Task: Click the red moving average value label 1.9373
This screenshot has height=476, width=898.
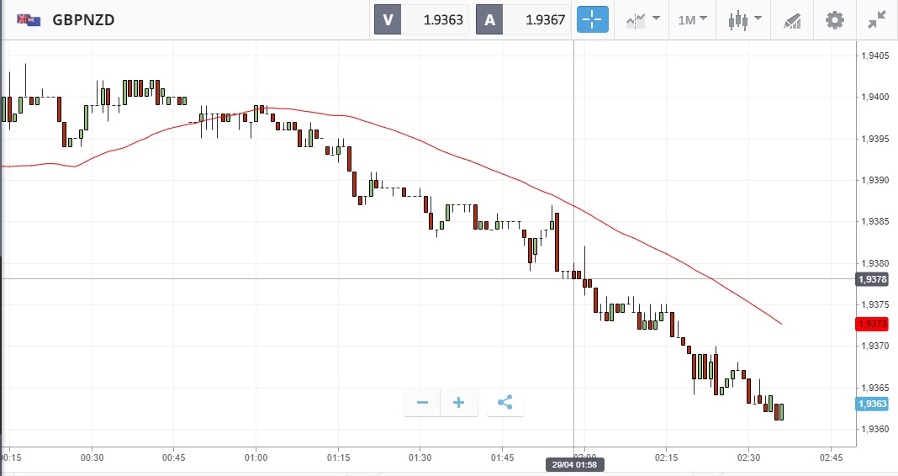Action: click(x=873, y=324)
